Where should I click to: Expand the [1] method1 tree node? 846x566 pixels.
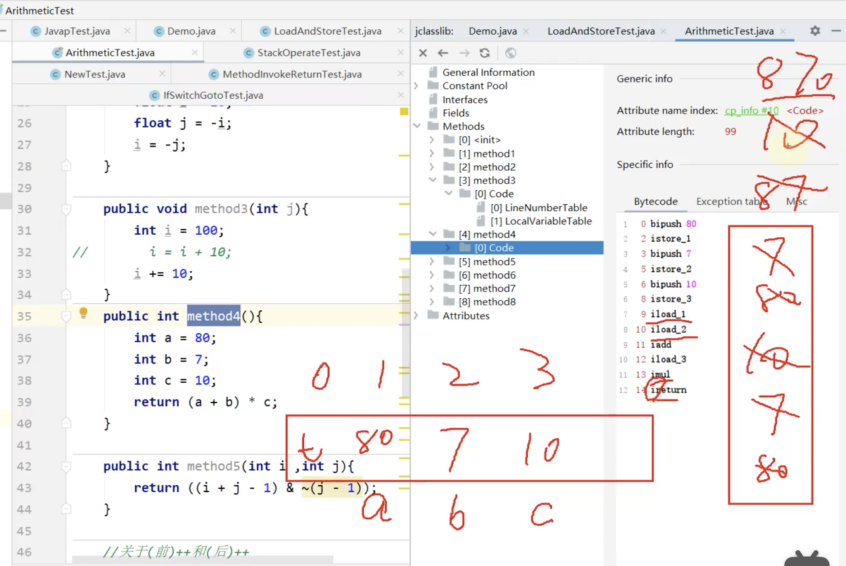click(x=432, y=153)
